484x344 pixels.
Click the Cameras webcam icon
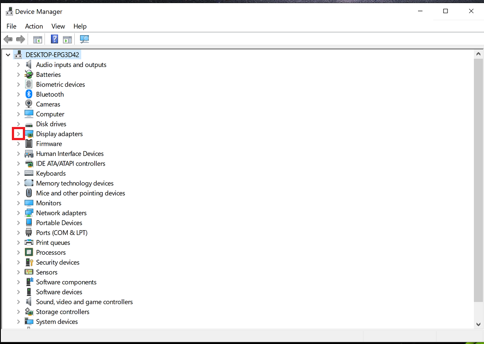[29, 104]
